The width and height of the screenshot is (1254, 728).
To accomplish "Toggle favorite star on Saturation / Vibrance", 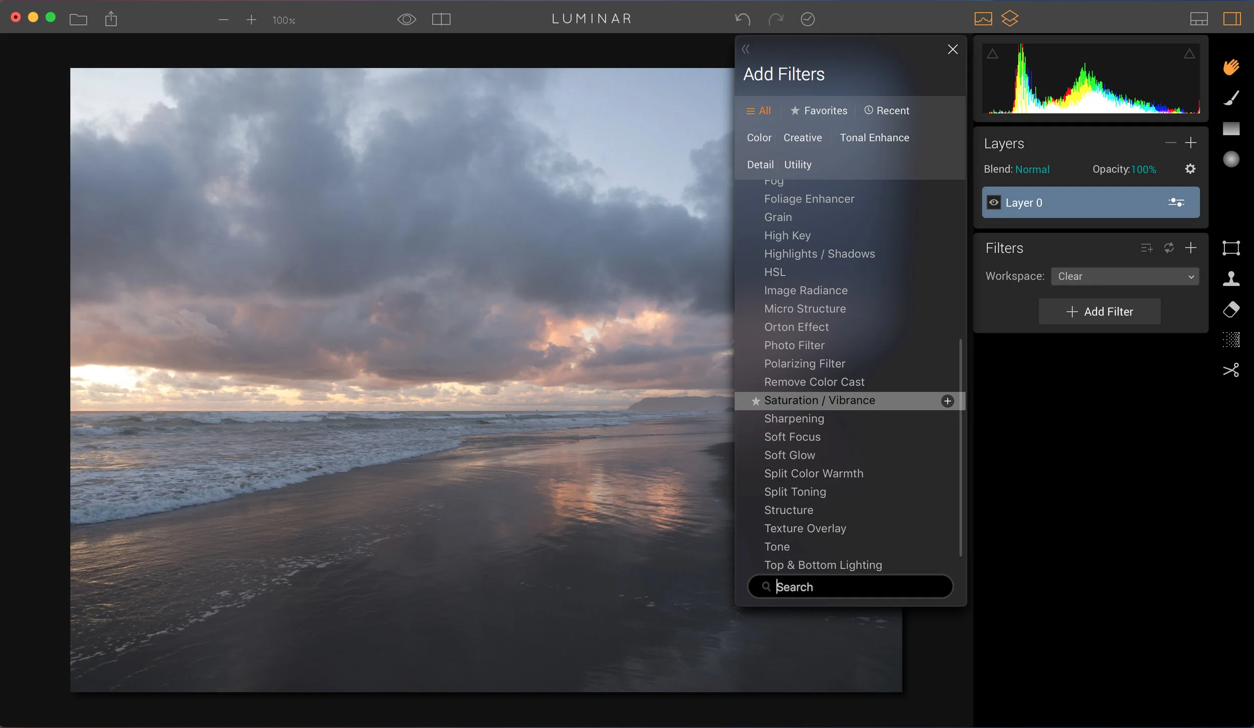I will (755, 401).
